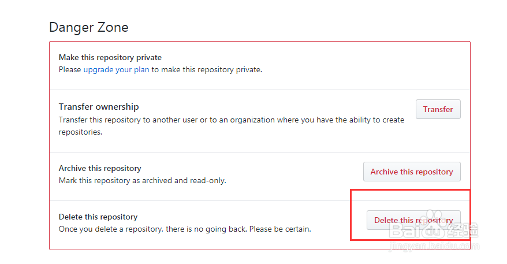507x264 pixels.
Task: Click the Baidu paw print watermark icon
Action: click(433, 216)
